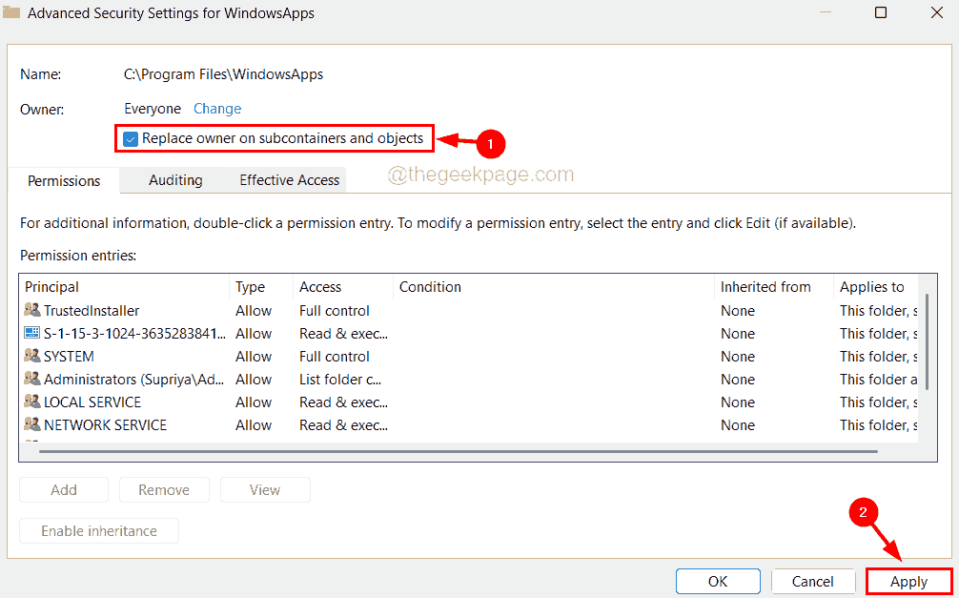Click the LOCAL SERVICE account icon
Viewport: 959px width, 598px height.
[32, 402]
